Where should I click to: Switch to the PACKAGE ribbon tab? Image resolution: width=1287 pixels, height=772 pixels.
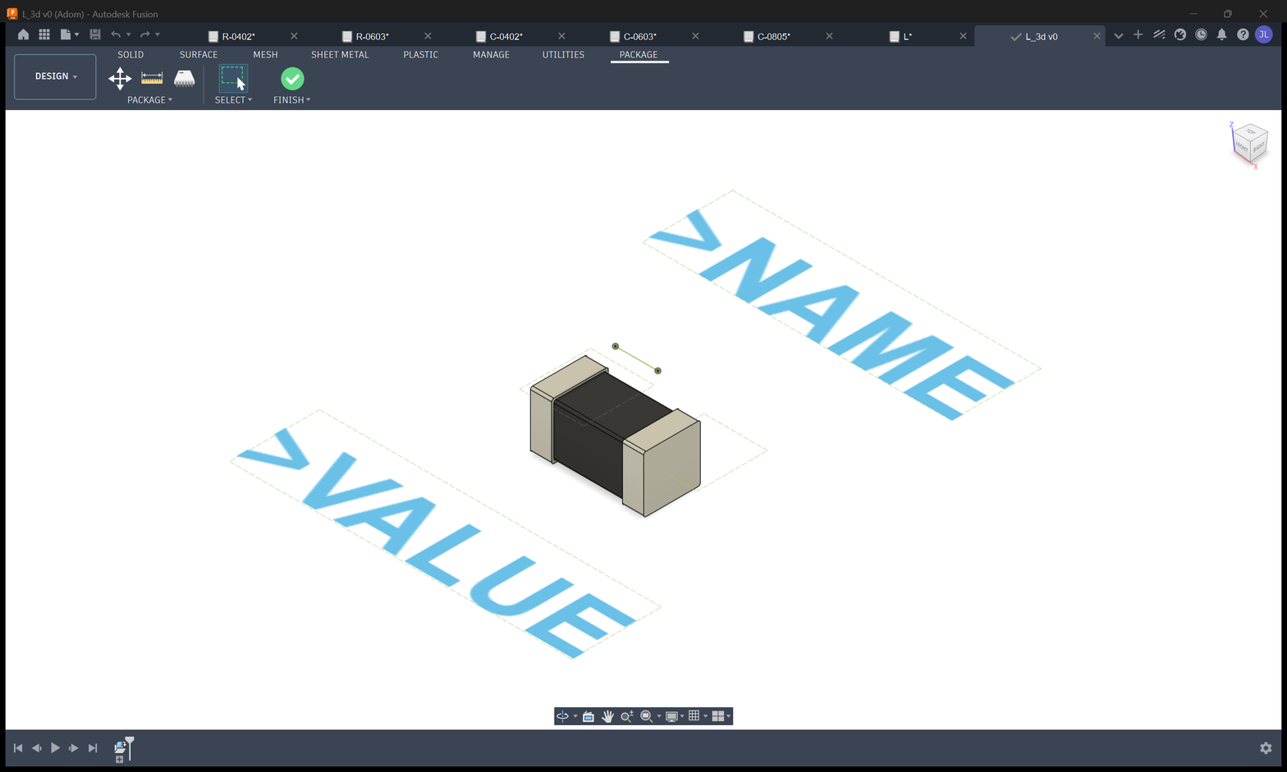(639, 55)
